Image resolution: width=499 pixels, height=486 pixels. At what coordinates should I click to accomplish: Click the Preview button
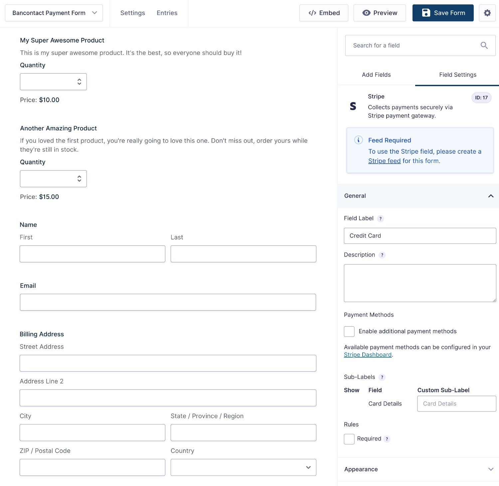[380, 13]
